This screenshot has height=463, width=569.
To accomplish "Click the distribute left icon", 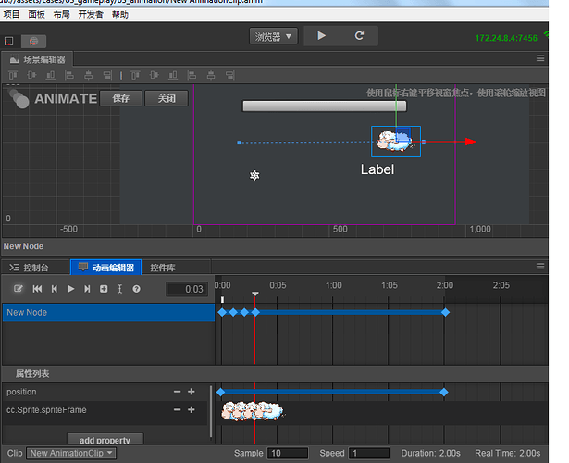I will (x=192, y=75).
